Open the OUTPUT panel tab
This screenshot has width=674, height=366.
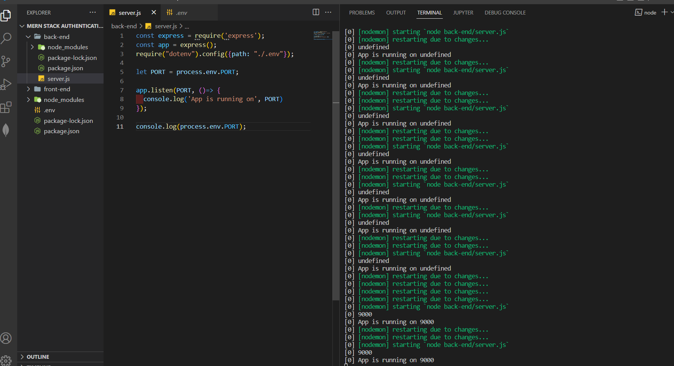396,13
